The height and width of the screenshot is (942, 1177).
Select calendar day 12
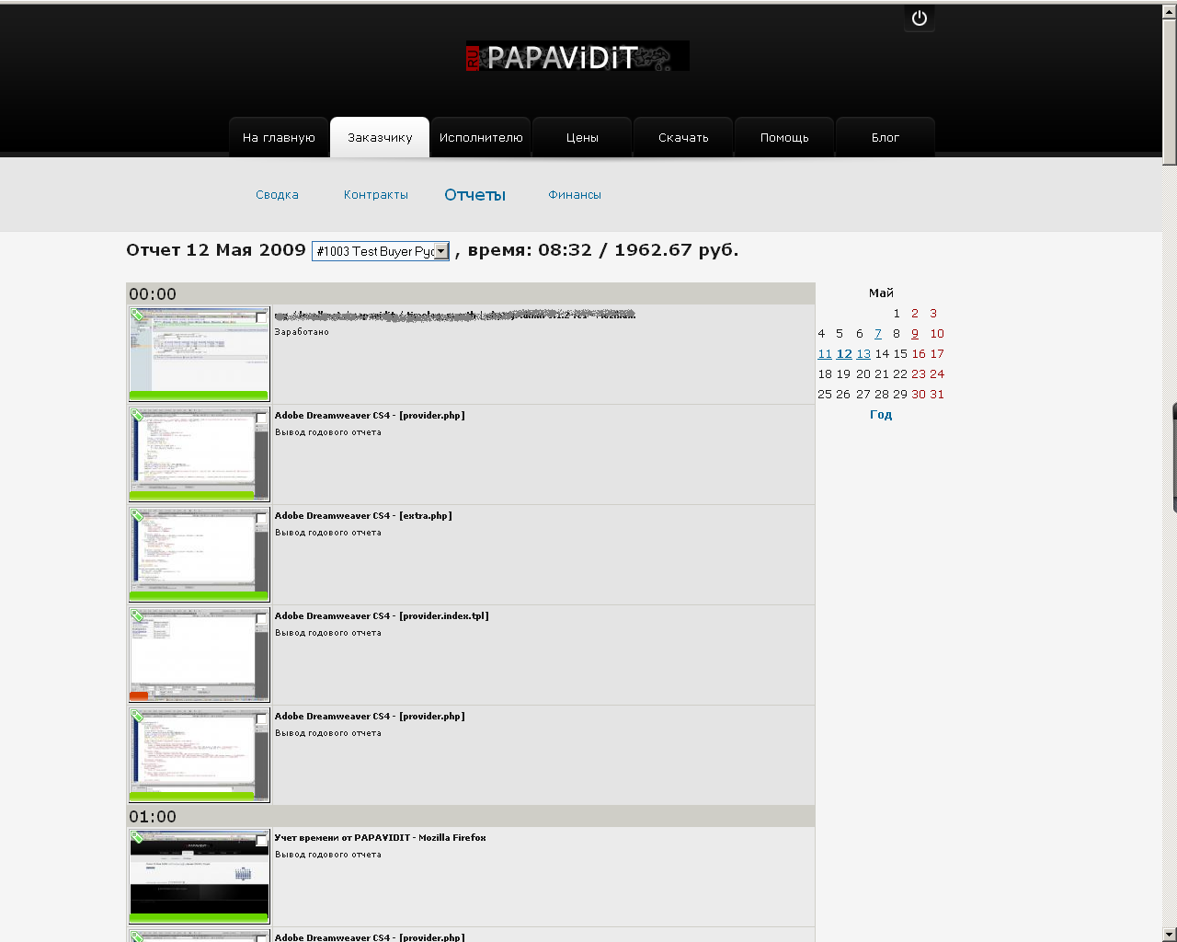point(844,354)
